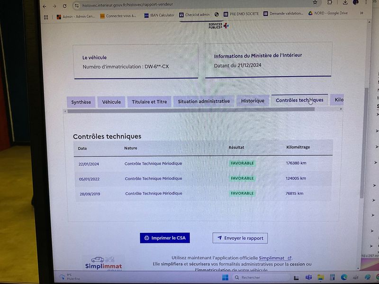The image size is (379, 284).
Task: Click the Datant du 21/12/2024 text
Action: (238, 65)
